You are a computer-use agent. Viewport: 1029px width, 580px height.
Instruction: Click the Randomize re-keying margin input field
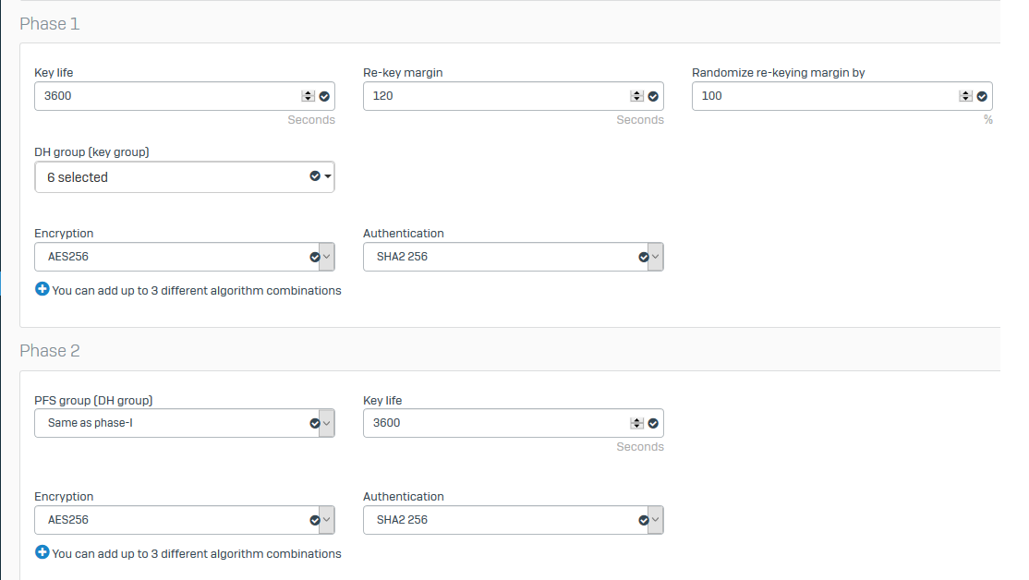coord(842,96)
